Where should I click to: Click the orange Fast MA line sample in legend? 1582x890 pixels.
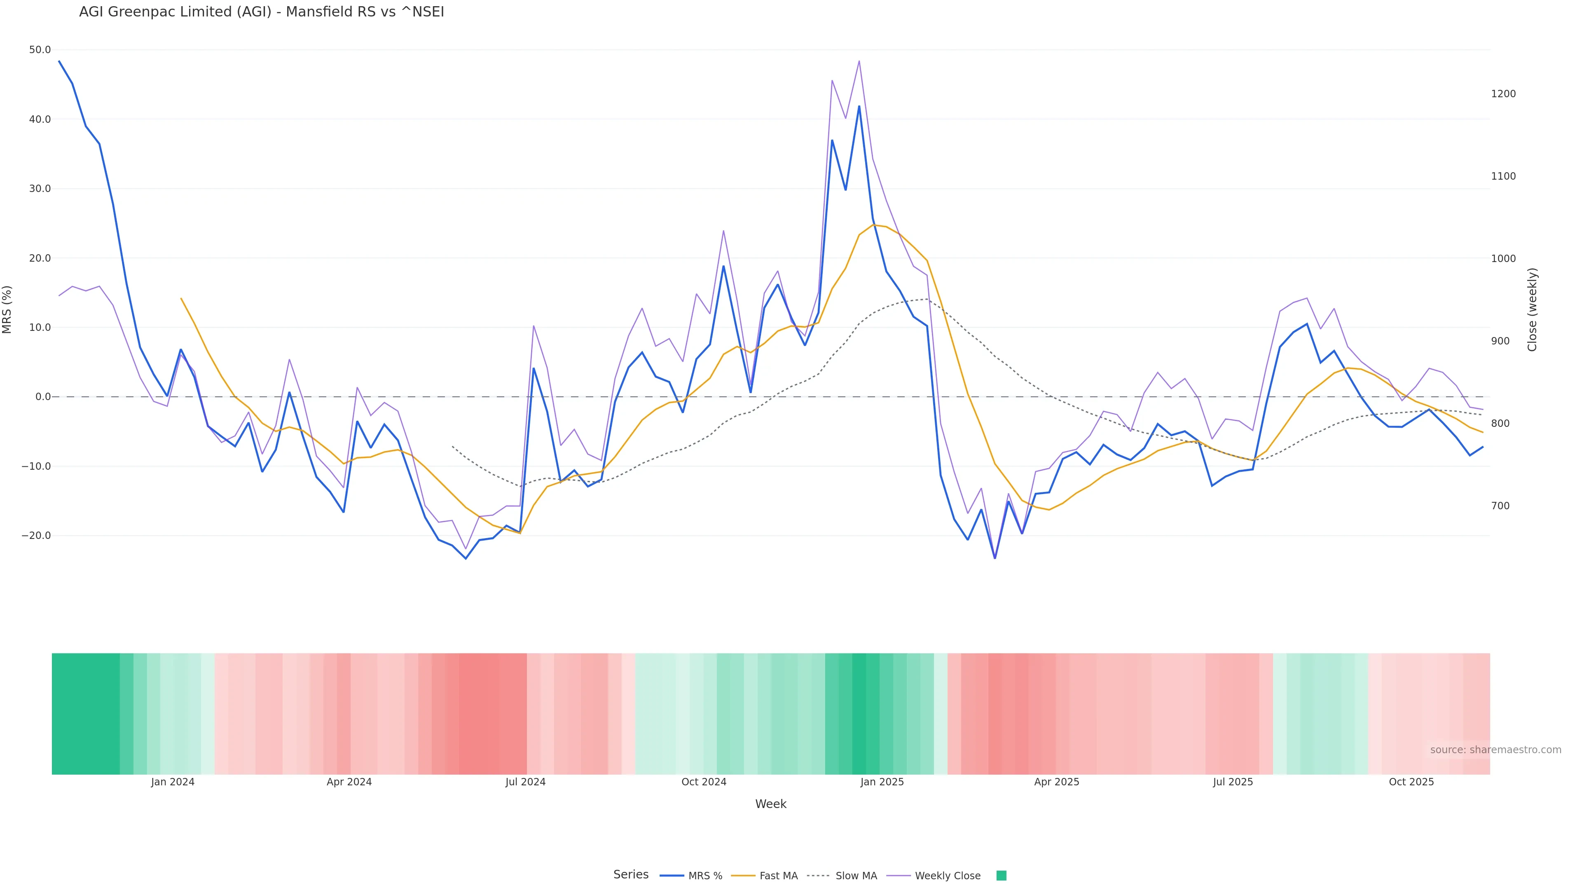(x=743, y=876)
